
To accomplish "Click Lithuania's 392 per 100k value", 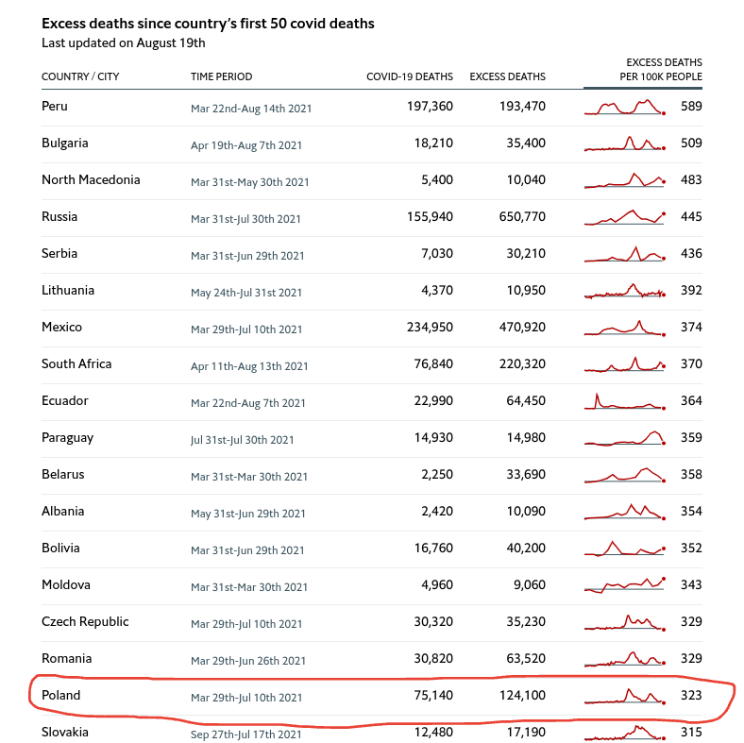I will 691,291.
